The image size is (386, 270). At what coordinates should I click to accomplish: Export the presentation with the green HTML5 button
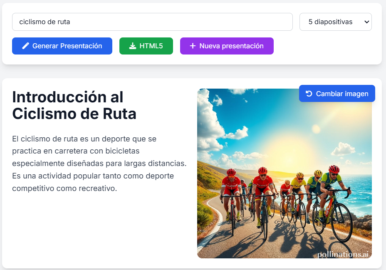tap(146, 46)
